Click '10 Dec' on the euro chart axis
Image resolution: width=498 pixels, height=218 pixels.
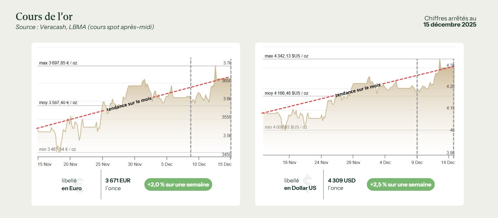(199, 164)
